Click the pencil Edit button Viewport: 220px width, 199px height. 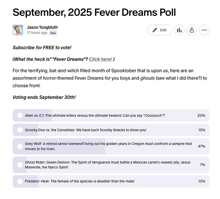point(160,30)
